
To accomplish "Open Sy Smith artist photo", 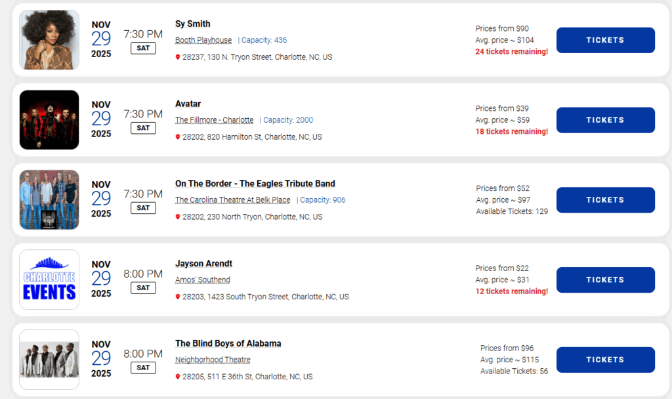I will tap(49, 40).
